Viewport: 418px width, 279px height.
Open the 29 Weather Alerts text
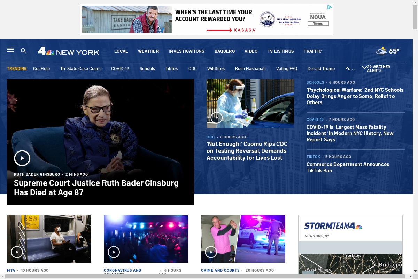(379, 68)
